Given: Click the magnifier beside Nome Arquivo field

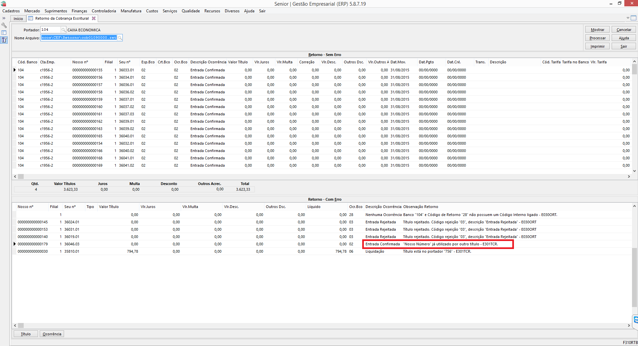Looking at the screenshot, I should click(120, 38).
